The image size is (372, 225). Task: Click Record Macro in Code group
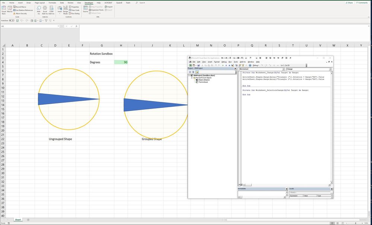click(19, 7)
